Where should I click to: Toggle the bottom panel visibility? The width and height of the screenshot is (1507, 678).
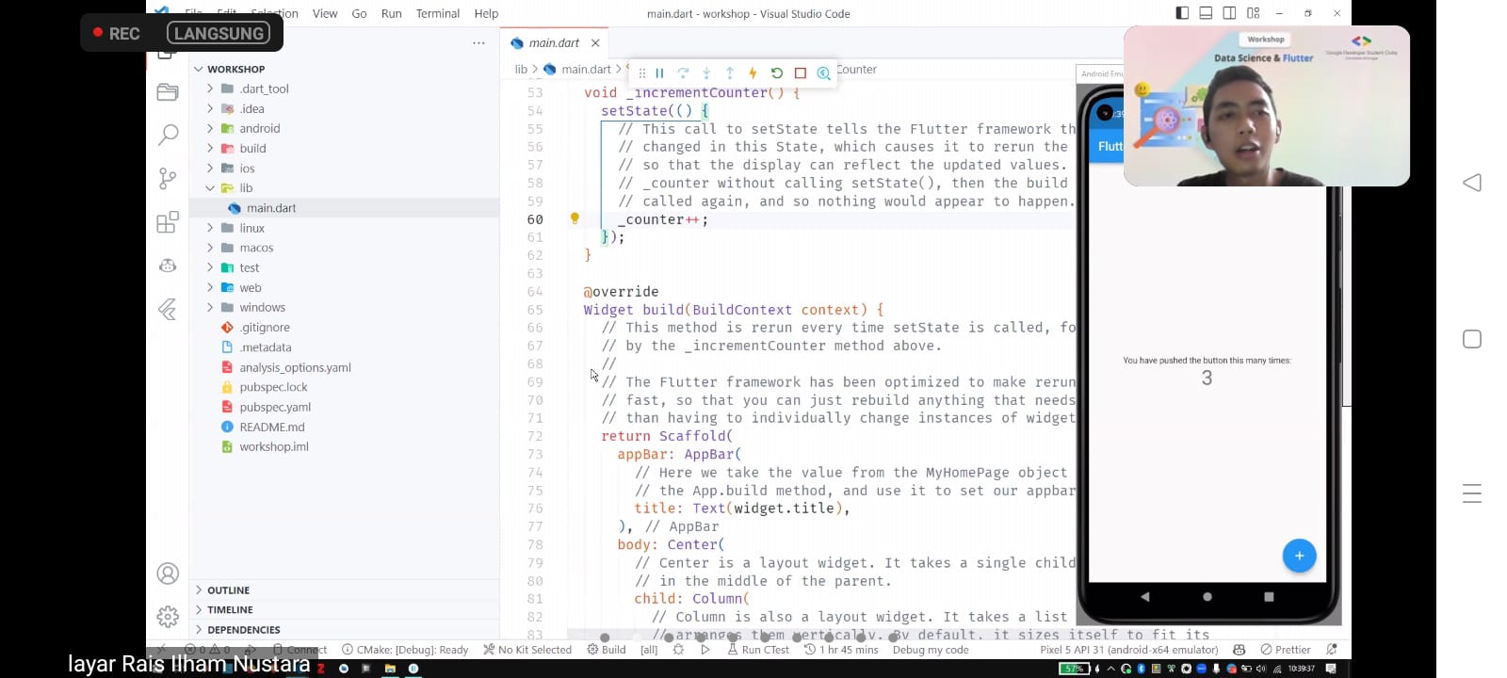(1206, 13)
